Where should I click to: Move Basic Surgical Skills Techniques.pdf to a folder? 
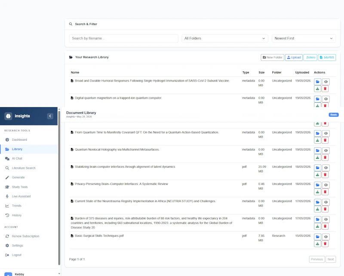tap(317, 237)
